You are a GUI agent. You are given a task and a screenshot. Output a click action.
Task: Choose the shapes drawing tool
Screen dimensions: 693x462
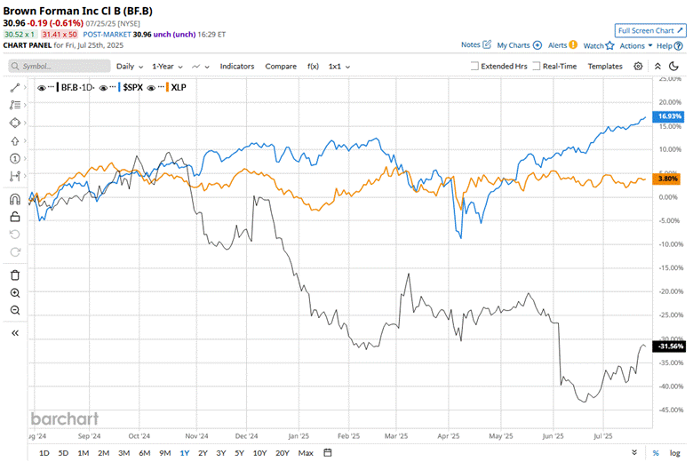tap(14, 123)
